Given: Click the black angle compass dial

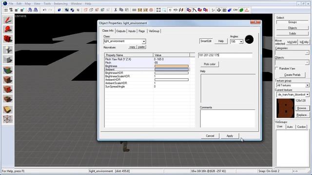Looking at the screenshot, I should coord(249,39).
